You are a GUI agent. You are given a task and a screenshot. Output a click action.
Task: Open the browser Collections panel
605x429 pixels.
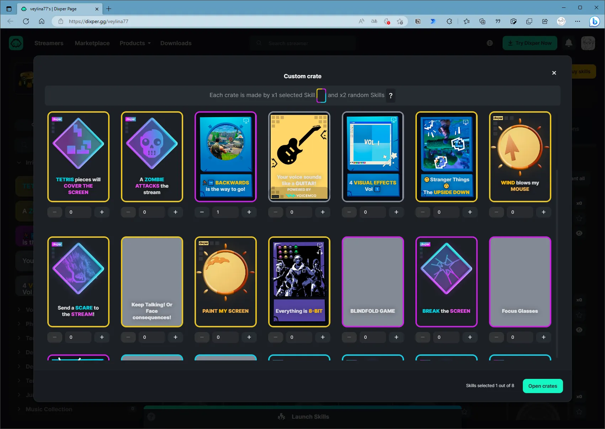(x=482, y=21)
